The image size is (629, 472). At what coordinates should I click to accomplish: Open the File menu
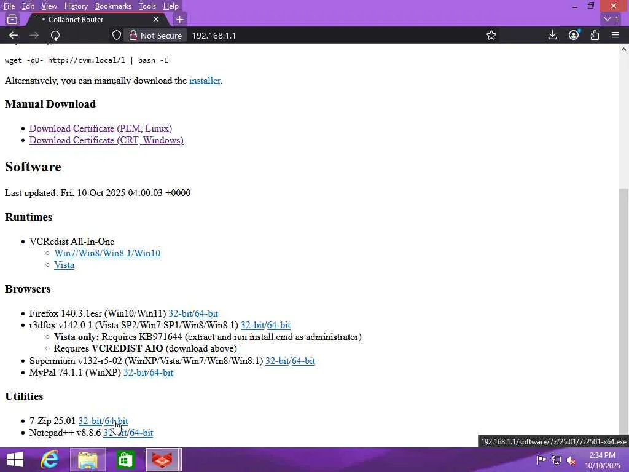[x=9, y=6]
